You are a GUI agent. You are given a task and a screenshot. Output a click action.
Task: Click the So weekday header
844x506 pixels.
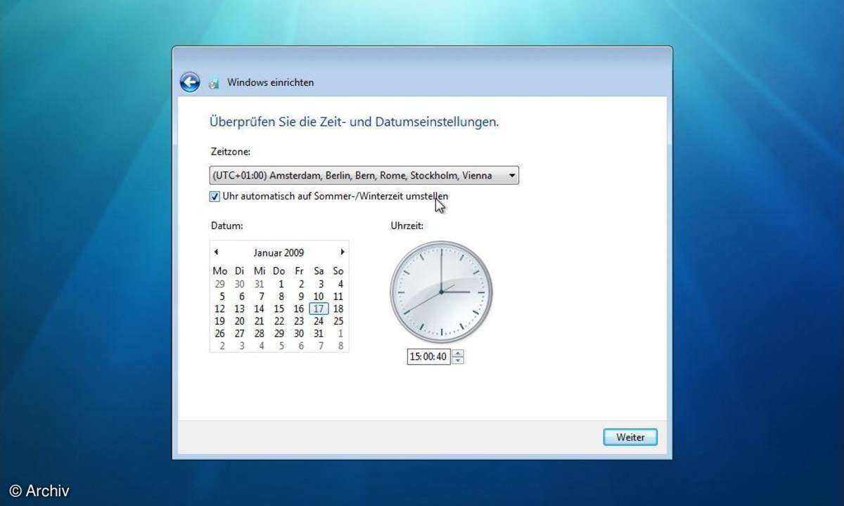[x=338, y=271]
